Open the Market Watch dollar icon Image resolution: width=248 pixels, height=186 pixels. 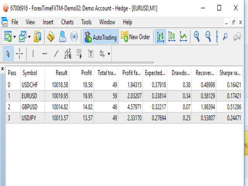37,36
